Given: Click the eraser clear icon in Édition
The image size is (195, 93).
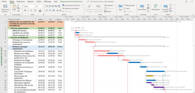Looking at the screenshot, I should tap(171, 8).
